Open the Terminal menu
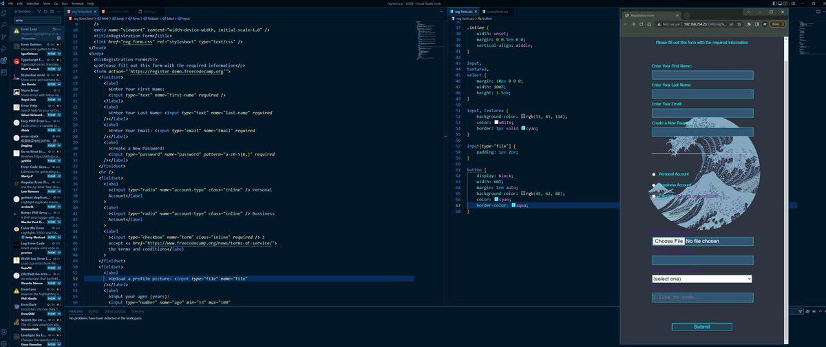 [77, 3]
